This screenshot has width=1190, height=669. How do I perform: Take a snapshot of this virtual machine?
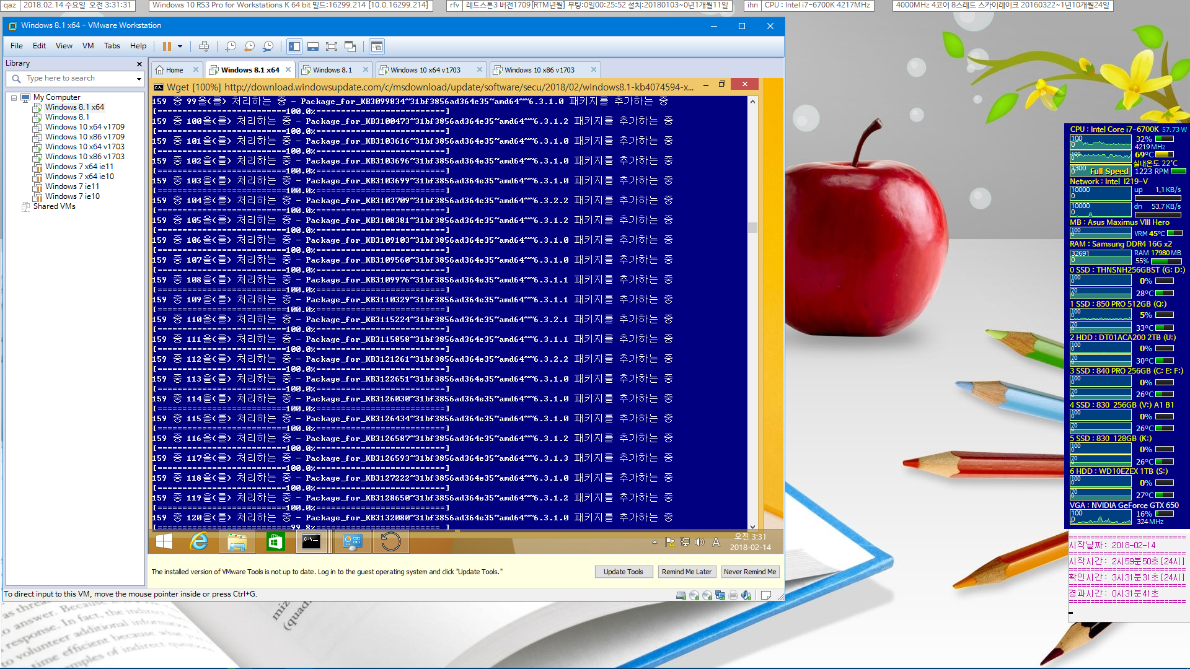pyautogui.click(x=231, y=46)
